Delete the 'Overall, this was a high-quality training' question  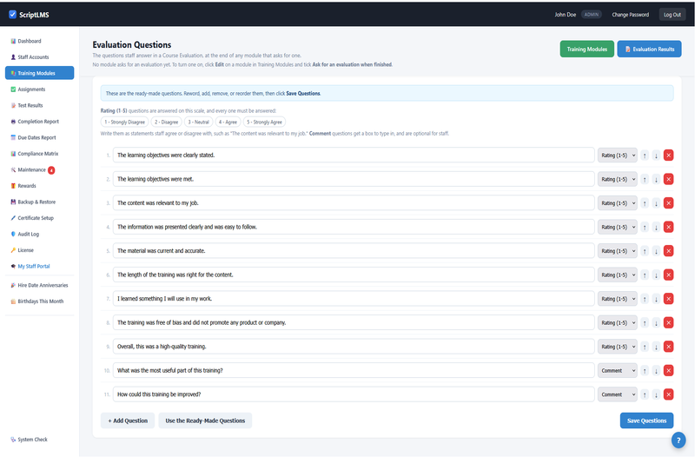[668, 347]
